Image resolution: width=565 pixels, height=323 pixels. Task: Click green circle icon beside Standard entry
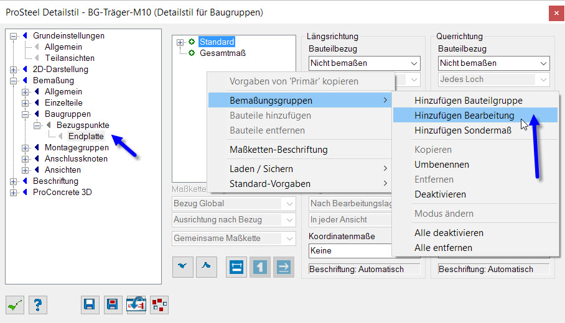(x=192, y=42)
